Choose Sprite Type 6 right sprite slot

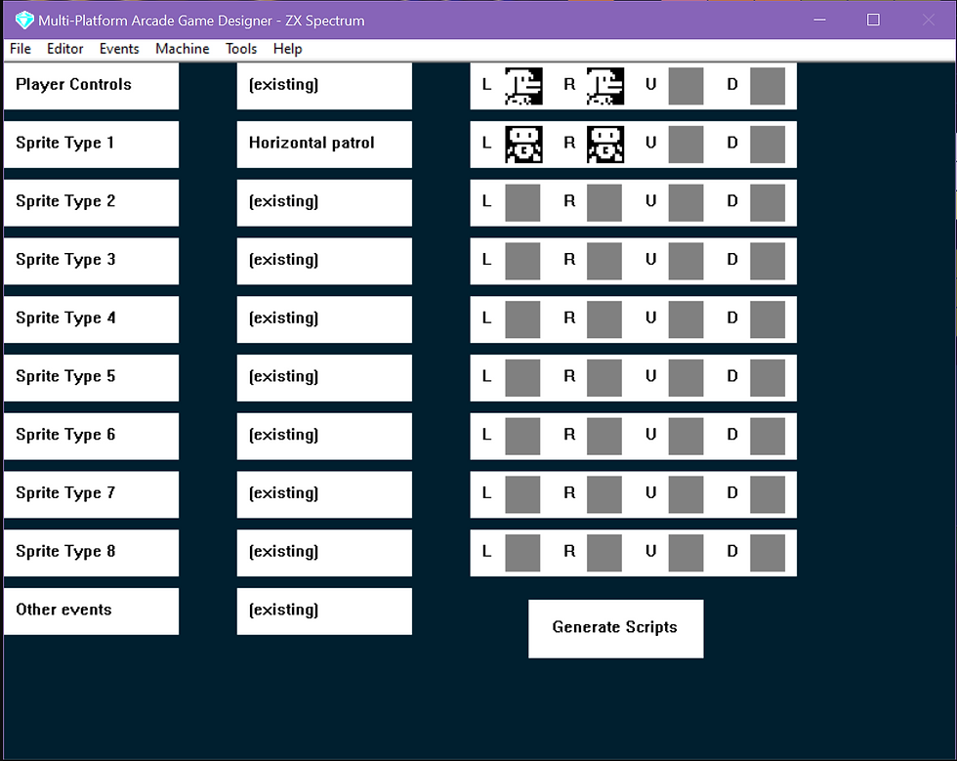(x=604, y=436)
